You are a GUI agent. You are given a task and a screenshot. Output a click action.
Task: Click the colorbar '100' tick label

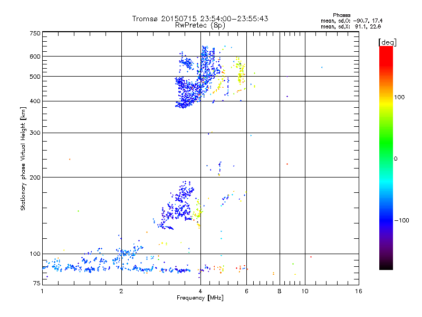(x=399, y=97)
